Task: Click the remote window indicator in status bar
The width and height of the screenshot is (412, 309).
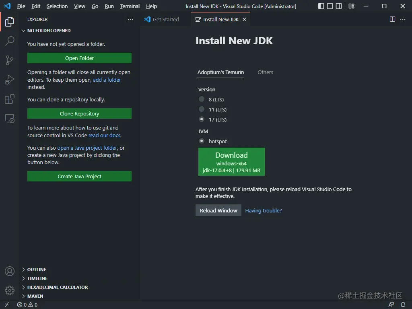Action: [x=7, y=305]
